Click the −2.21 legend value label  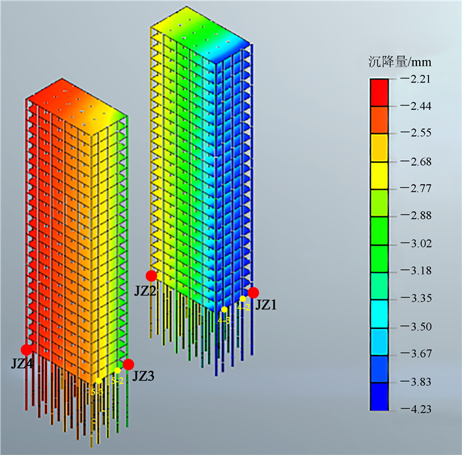[415, 78]
